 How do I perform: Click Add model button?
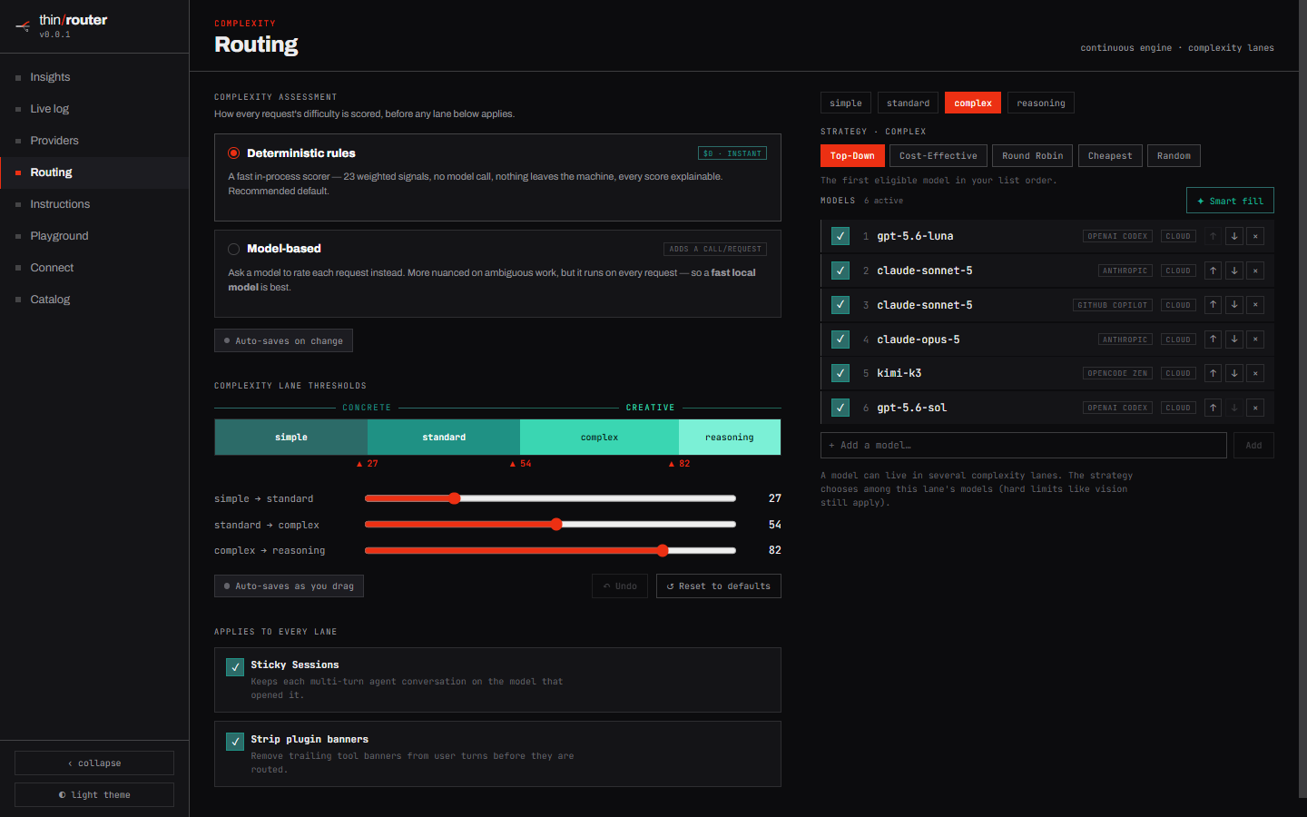coord(1253,446)
